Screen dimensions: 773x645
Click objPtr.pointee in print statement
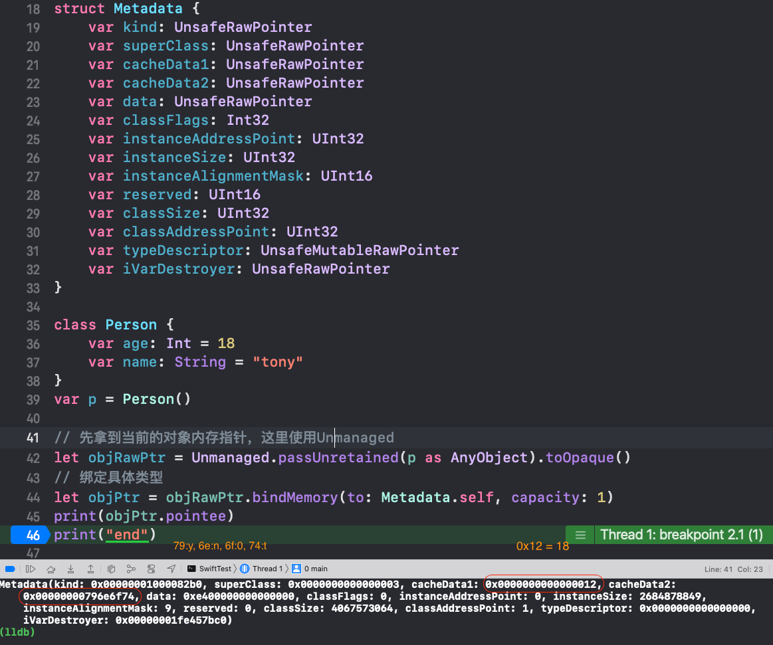(x=166, y=516)
